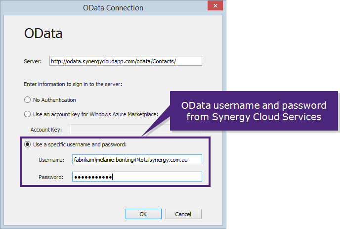
Task: Click the 'No Authentication' option label
Action: point(54,100)
